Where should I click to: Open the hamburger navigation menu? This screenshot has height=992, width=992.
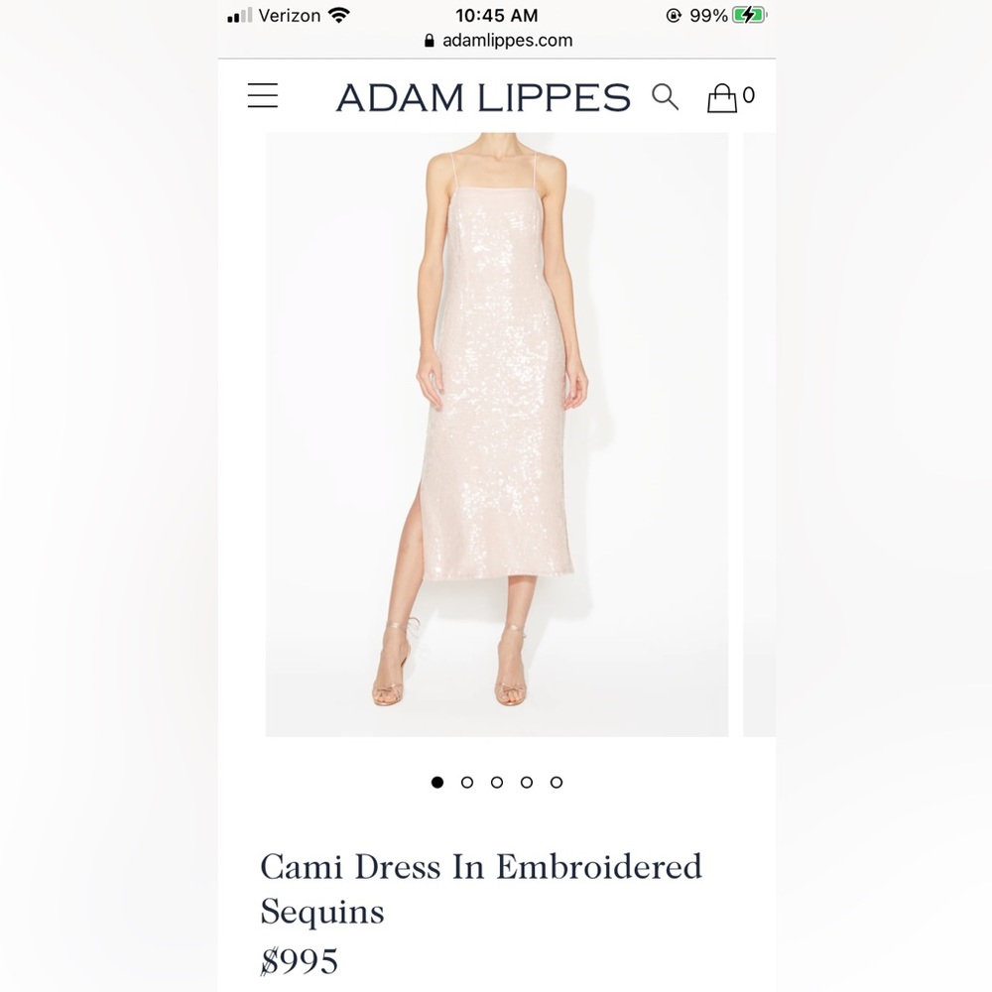pyautogui.click(x=262, y=95)
